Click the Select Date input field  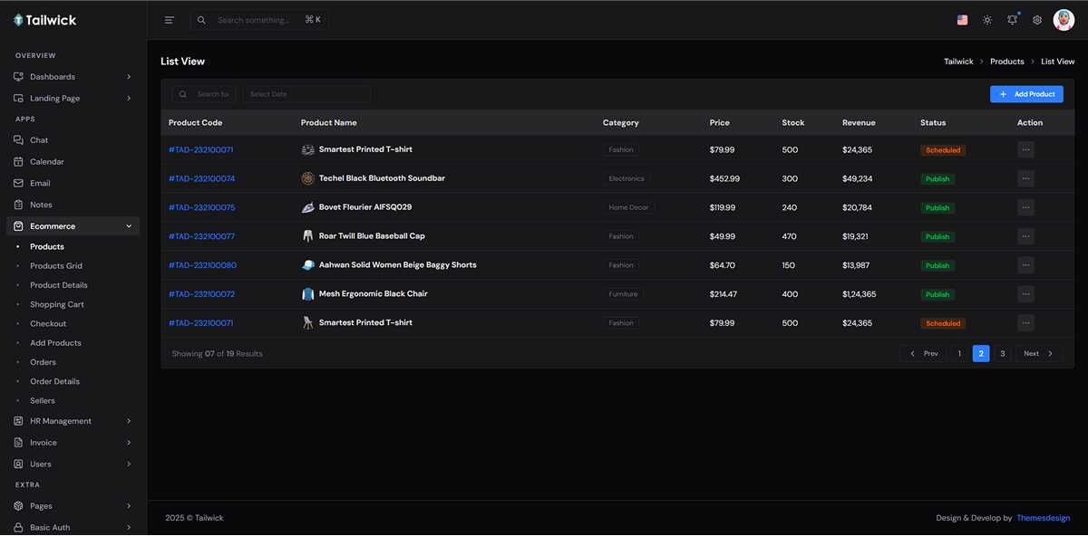tap(306, 94)
